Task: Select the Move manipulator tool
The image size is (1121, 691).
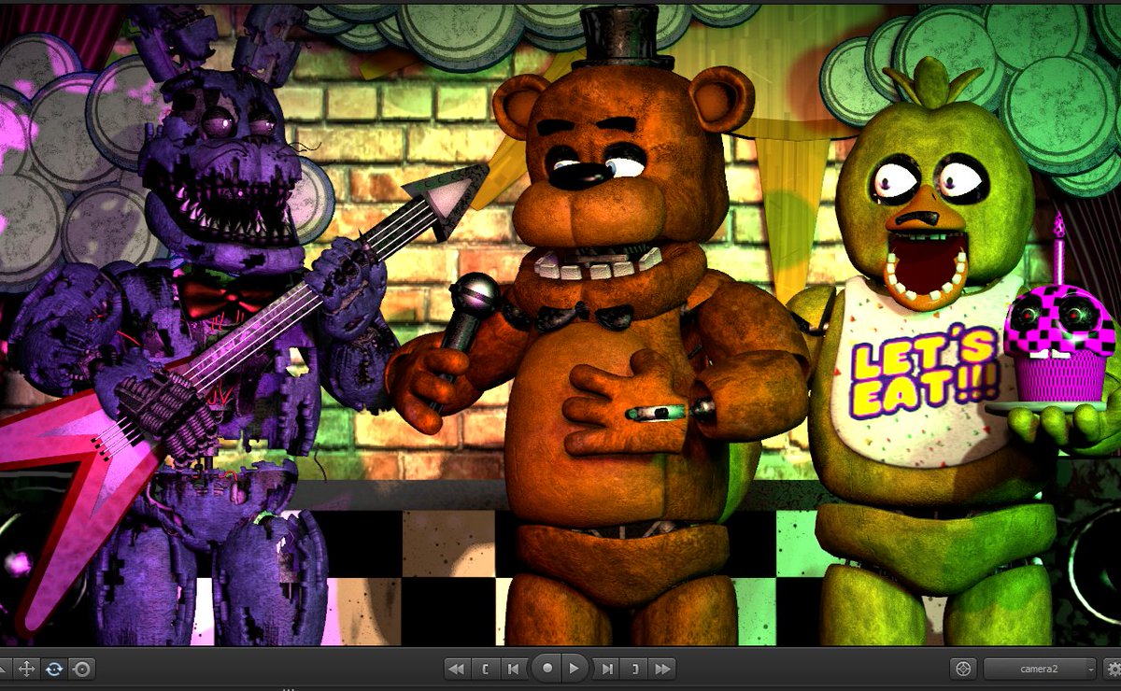Action: [26, 669]
